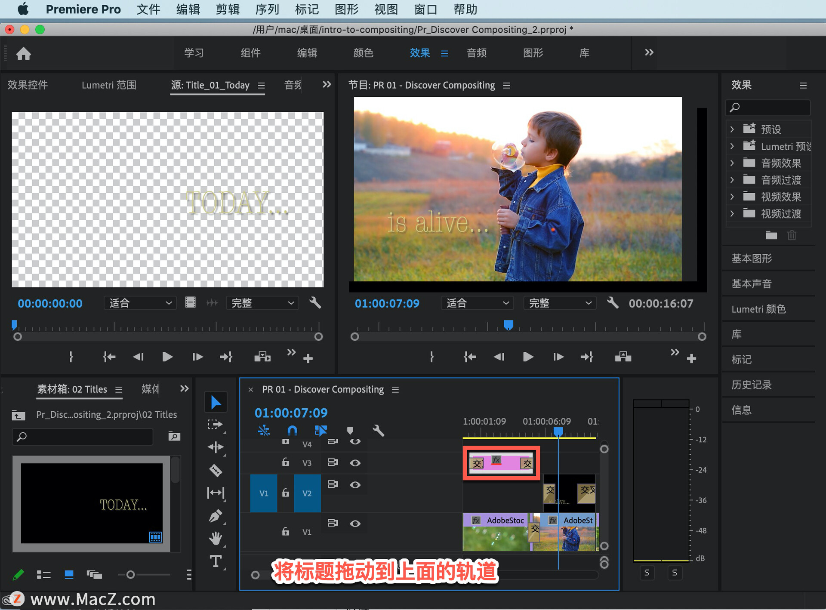The height and width of the screenshot is (610, 826).
Task: Click Lift button in Program monitor
Action: click(623, 357)
